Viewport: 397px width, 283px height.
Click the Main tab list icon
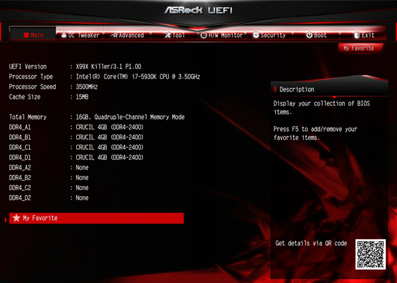pyautogui.click(x=26, y=35)
